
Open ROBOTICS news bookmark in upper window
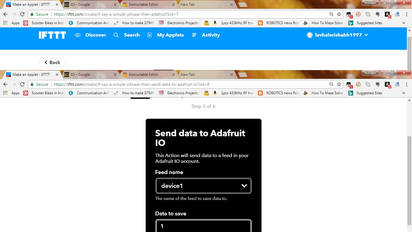[x=278, y=23]
